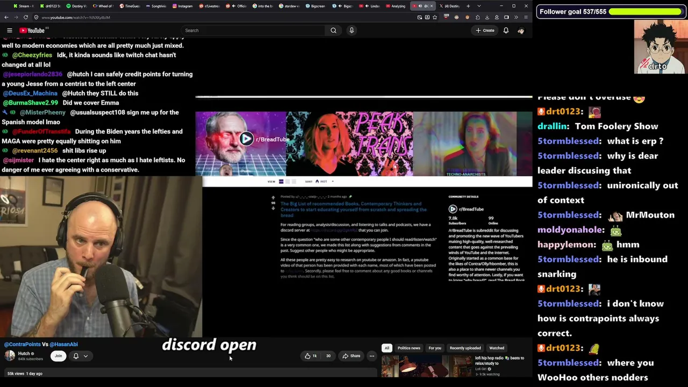The height and width of the screenshot is (387, 688).
Task: Go forward with the browser forward arrow
Action: click(x=16, y=17)
